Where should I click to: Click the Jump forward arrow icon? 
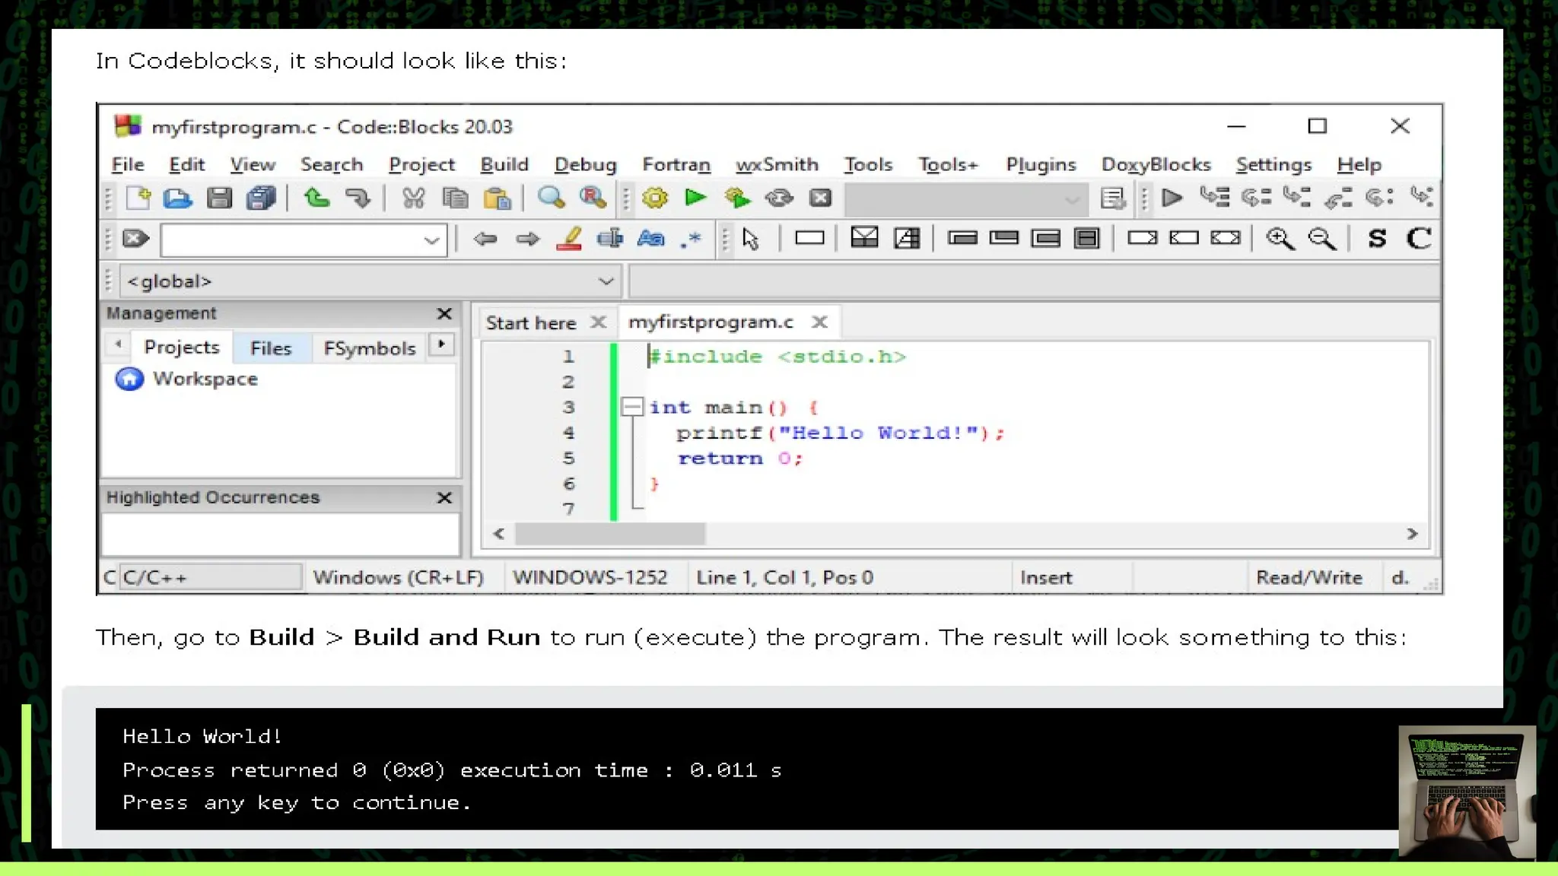click(x=527, y=240)
